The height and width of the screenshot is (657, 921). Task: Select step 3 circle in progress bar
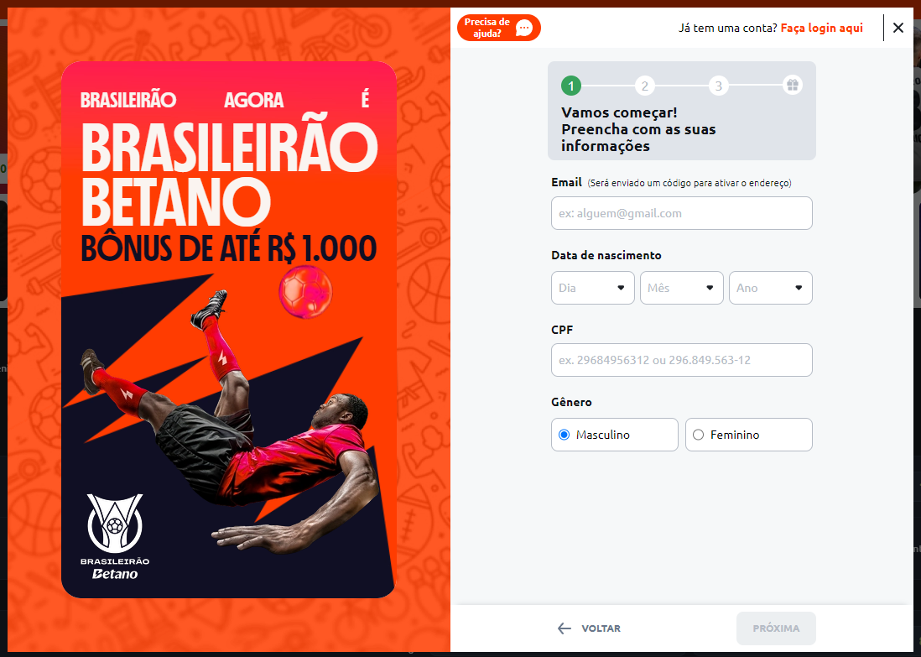[x=718, y=86]
